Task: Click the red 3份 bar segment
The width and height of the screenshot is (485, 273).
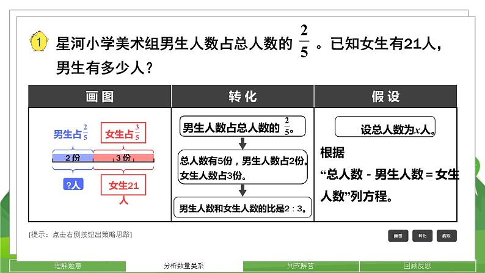Action: (x=123, y=158)
